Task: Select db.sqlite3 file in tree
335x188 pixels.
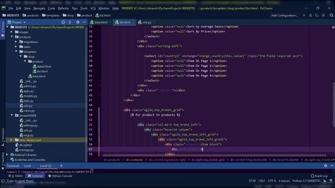Action: pos(24,145)
